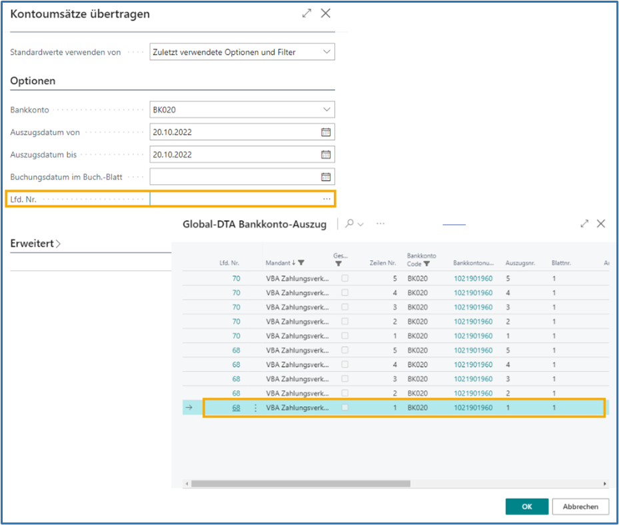This screenshot has height=525, width=619.
Task: Open calendar for Buchungsdatum im Buch.-Blatt
Action: pyautogui.click(x=326, y=177)
